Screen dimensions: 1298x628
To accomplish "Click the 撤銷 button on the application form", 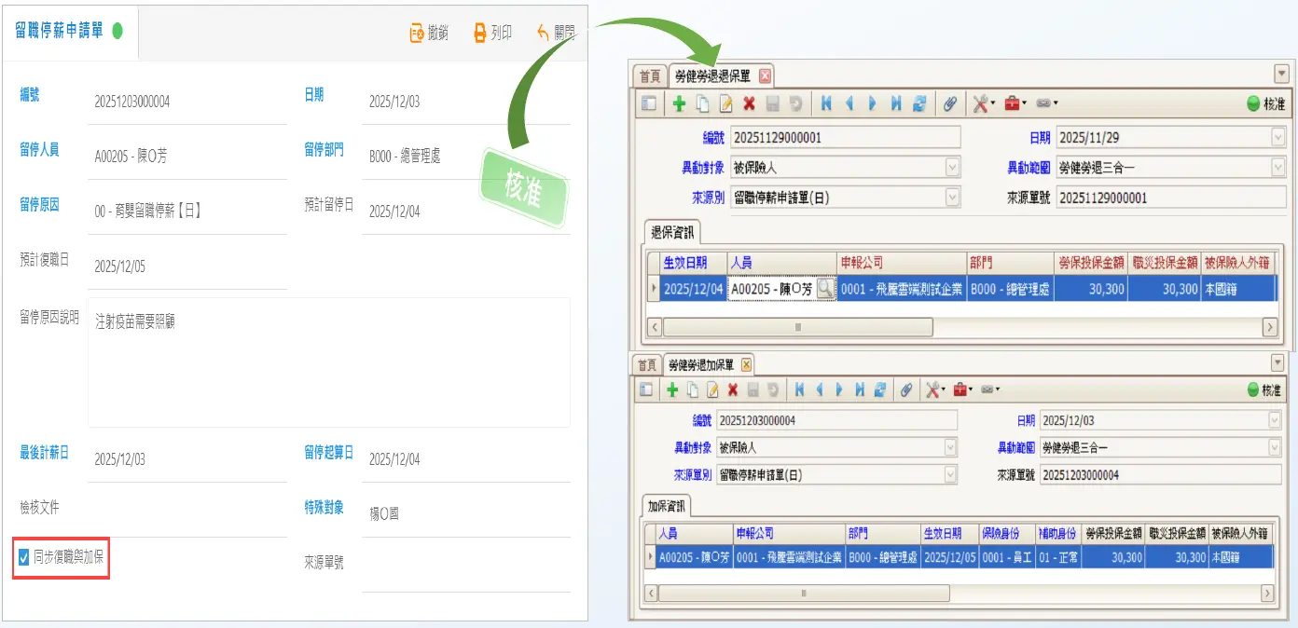I will [429, 34].
